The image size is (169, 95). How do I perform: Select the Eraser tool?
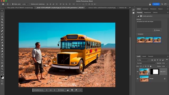click(2, 43)
